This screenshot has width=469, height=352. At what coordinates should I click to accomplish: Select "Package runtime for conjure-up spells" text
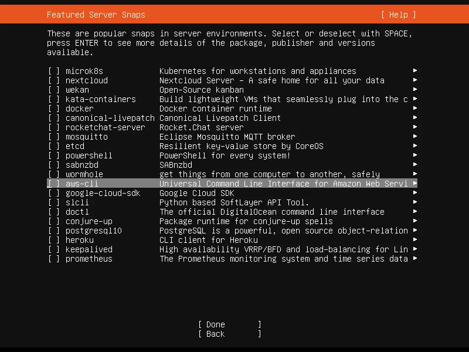(246, 221)
